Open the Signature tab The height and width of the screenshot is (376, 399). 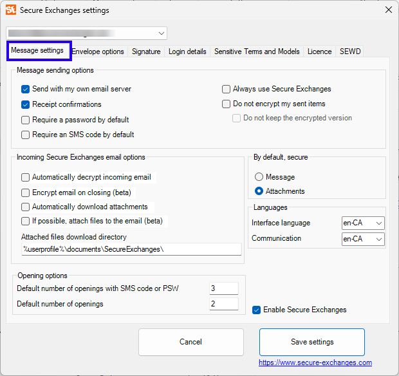[146, 52]
